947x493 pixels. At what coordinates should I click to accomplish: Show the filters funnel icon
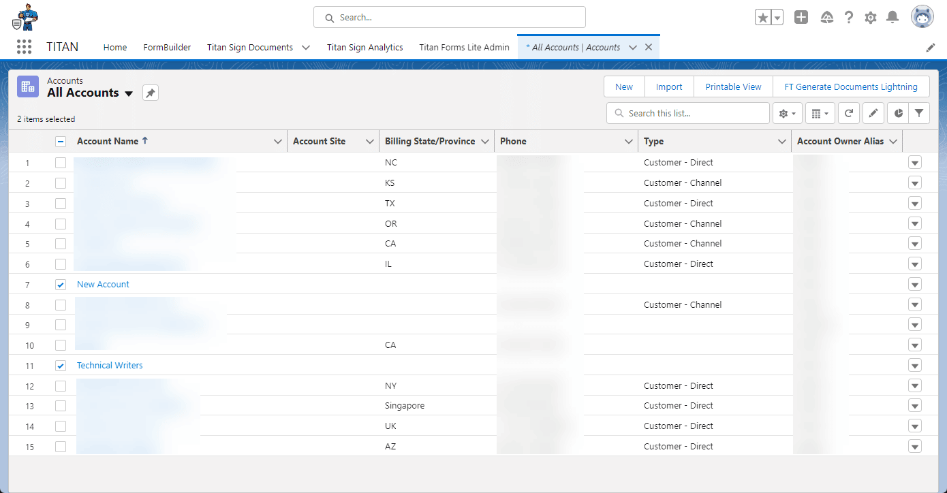tap(919, 114)
